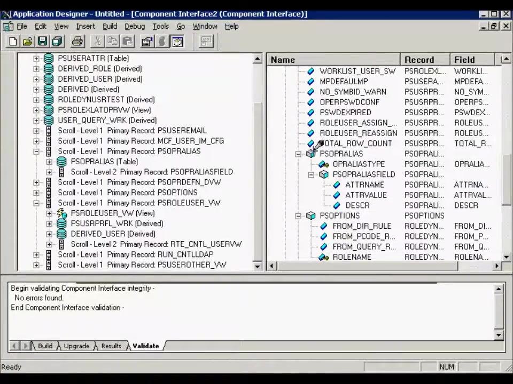
Task: Click the left tree scrollbar up arrow
Action: click(258, 59)
